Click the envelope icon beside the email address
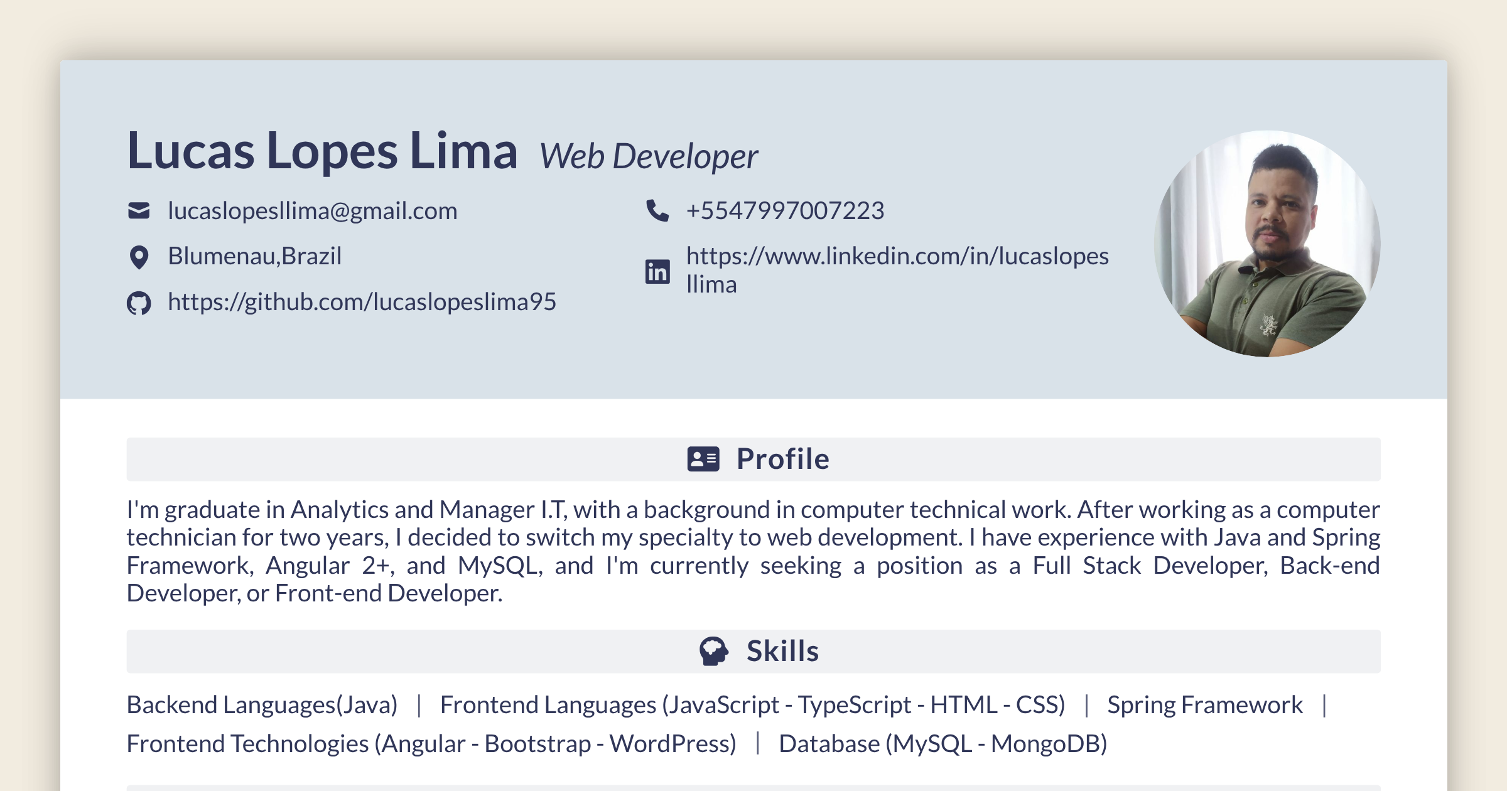The image size is (1507, 791). pos(138,210)
